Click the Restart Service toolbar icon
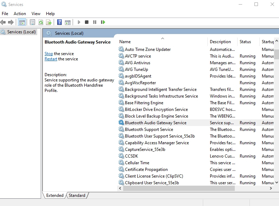The height and width of the screenshot is (206, 279). [103, 22]
